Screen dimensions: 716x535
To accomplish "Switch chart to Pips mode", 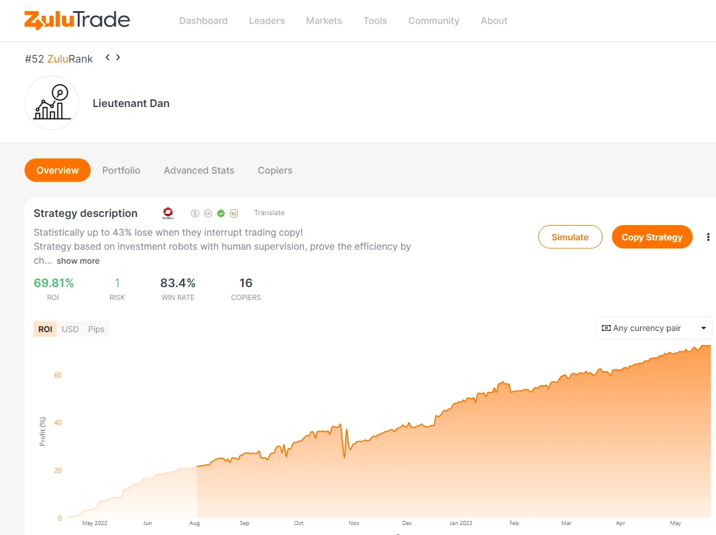I will (x=96, y=329).
